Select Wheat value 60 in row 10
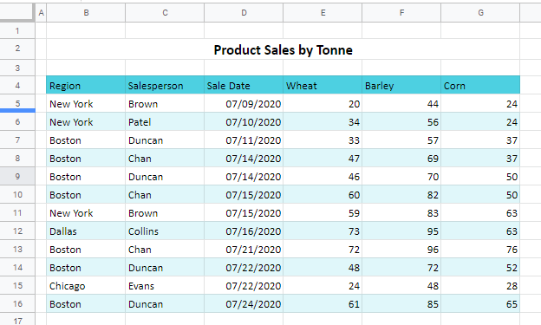Image resolution: width=541 pixels, height=325 pixels. click(x=323, y=195)
